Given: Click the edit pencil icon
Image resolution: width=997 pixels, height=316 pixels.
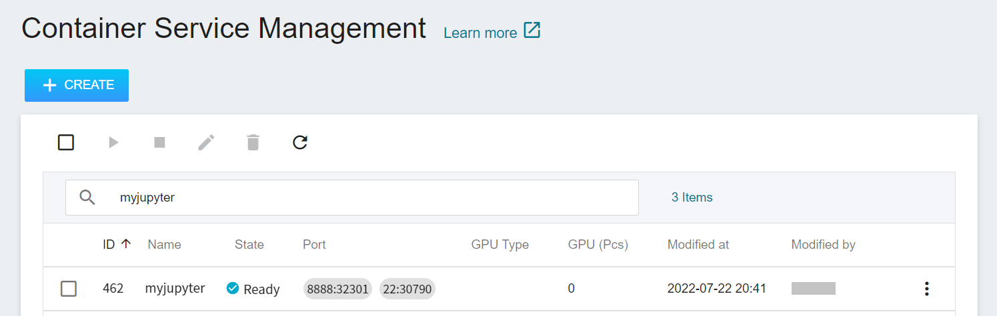Looking at the screenshot, I should coord(206,142).
